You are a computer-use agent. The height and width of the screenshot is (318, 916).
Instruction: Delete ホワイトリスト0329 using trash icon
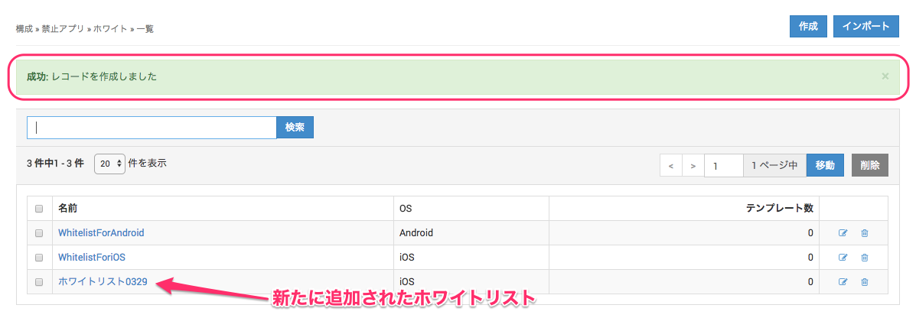[865, 282]
